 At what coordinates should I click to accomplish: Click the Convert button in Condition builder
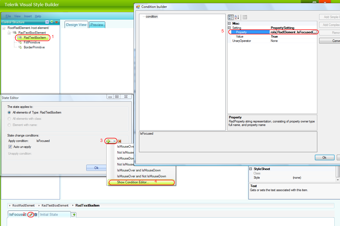pyautogui.click(x=329, y=41)
